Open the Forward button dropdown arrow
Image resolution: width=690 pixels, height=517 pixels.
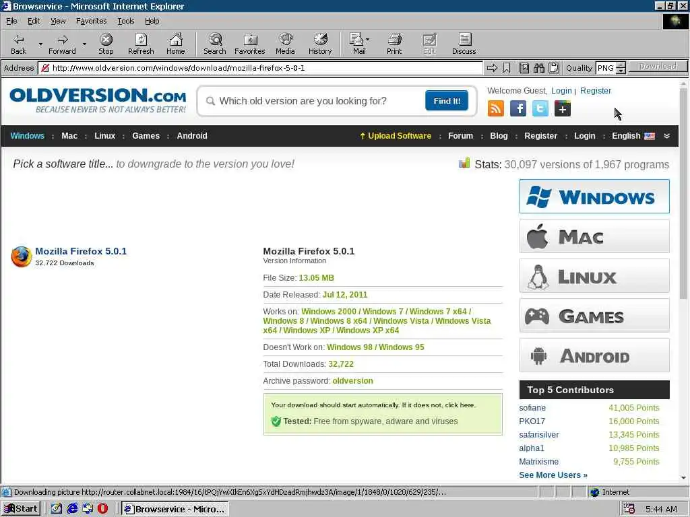click(x=84, y=44)
